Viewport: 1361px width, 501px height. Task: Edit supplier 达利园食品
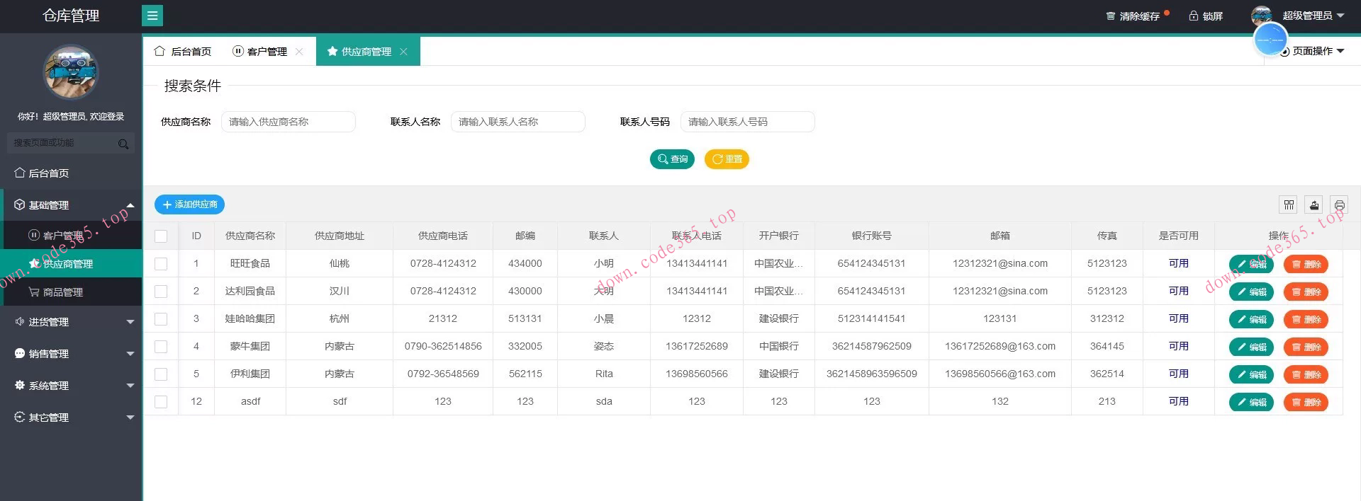[1251, 292]
